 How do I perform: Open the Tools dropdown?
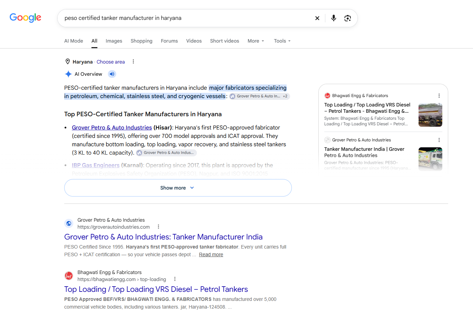point(282,41)
